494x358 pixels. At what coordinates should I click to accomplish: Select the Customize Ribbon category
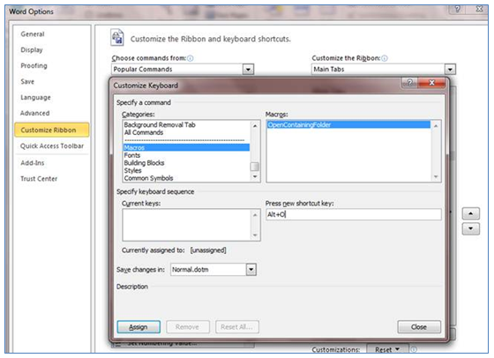click(x=52, y=130)
